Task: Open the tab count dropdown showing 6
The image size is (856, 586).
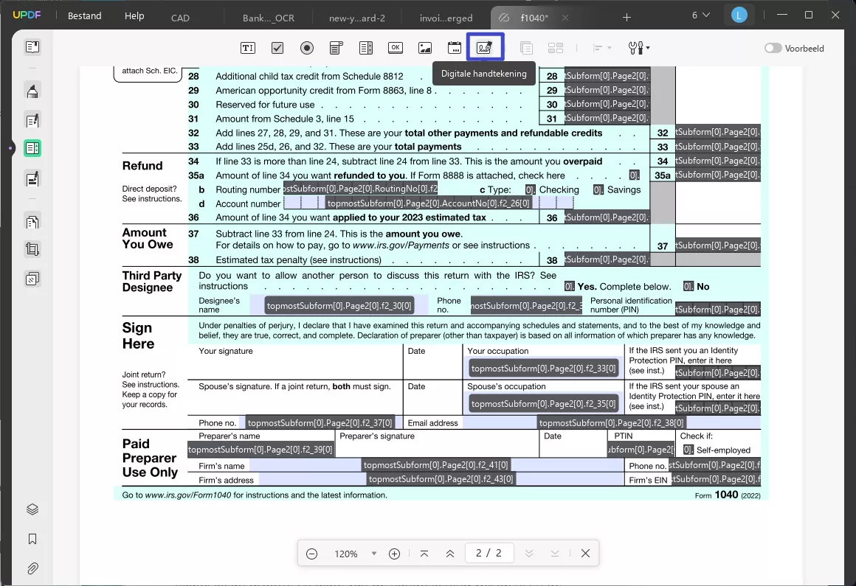Action: click(701, 15)
